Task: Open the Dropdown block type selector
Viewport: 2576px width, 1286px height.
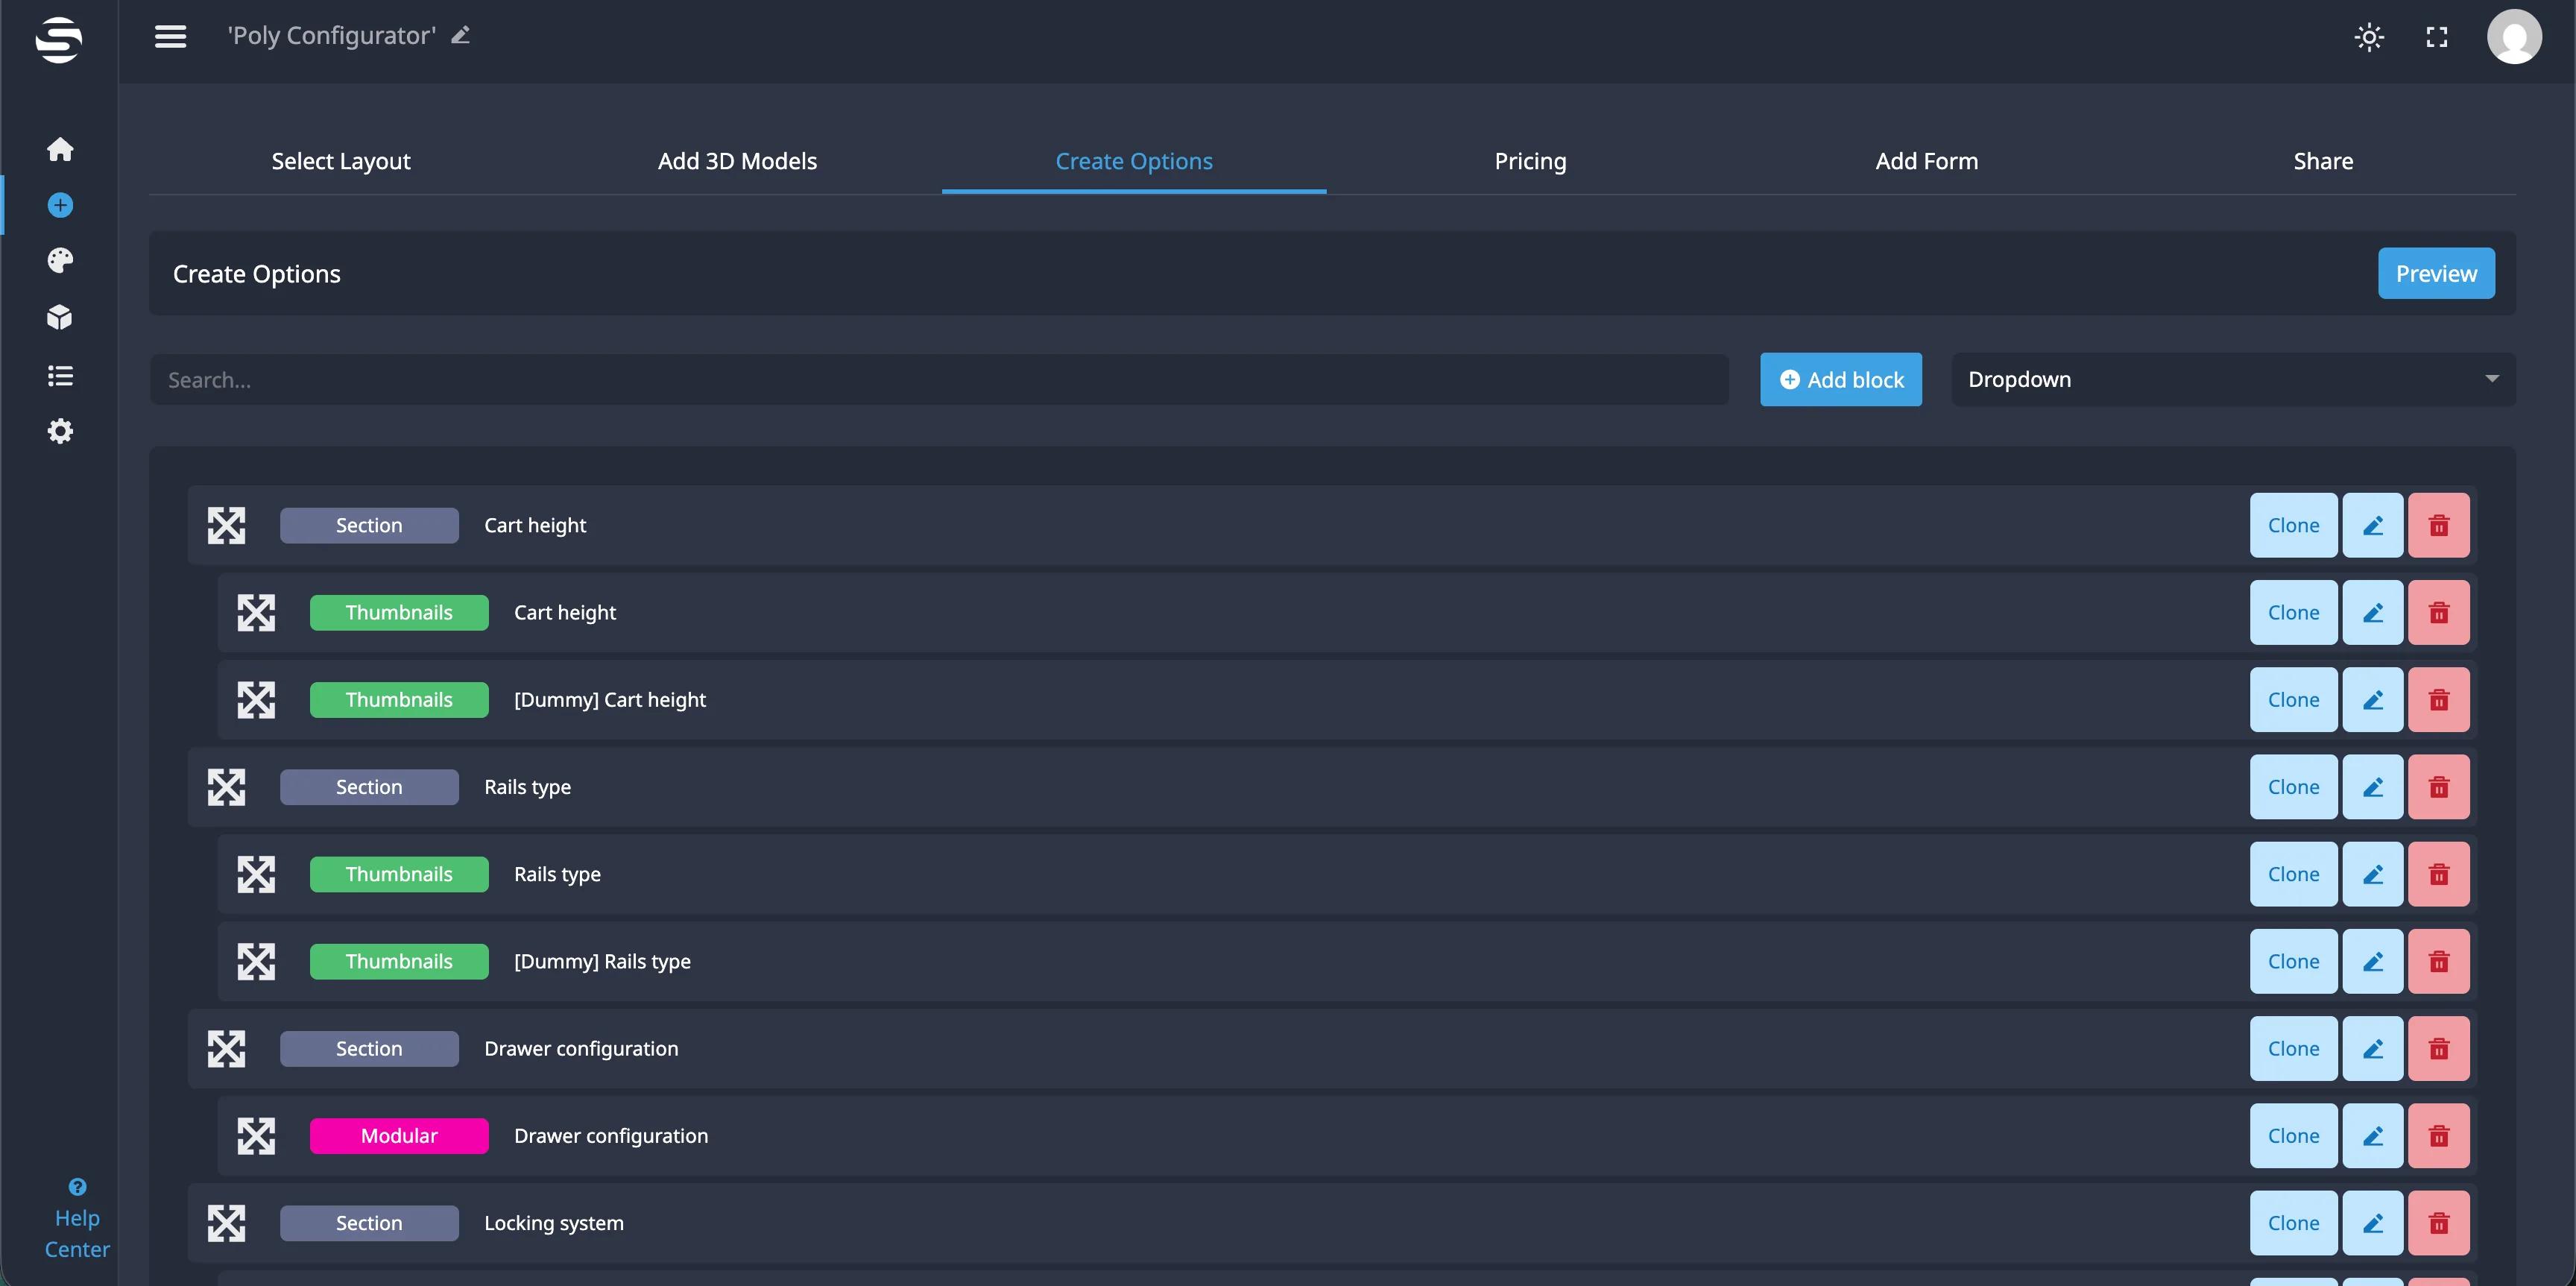Action: (2232, 379)
